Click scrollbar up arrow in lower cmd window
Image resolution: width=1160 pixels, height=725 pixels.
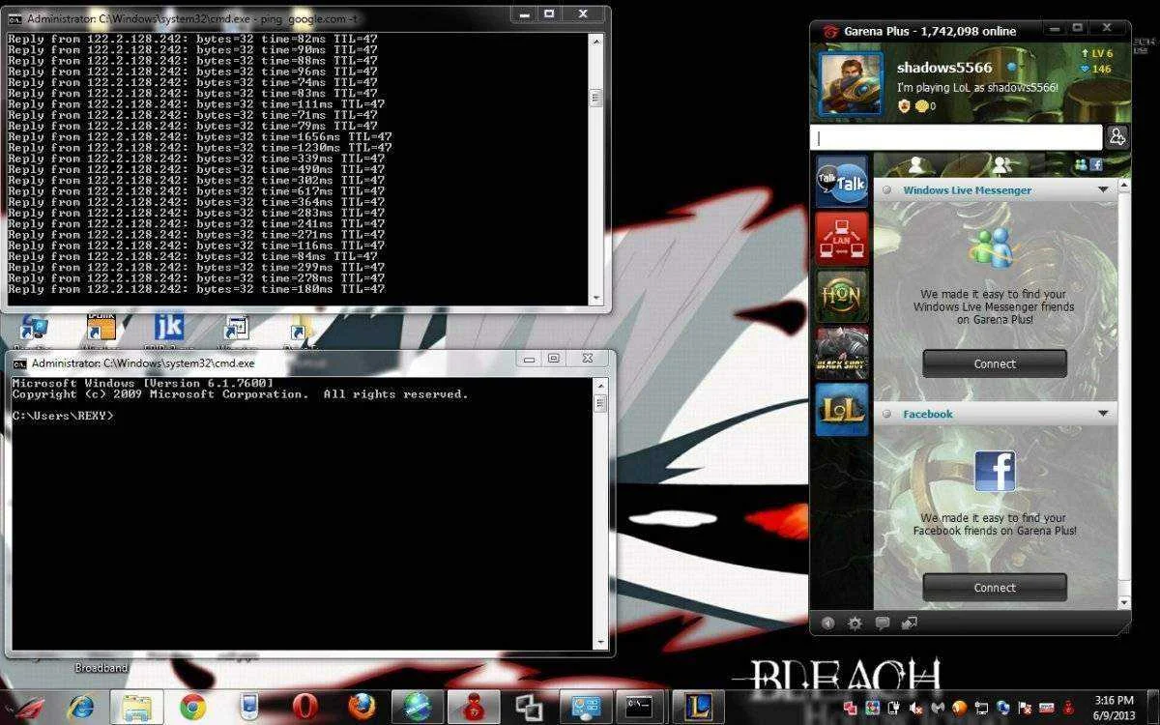(x=600, y=385)
